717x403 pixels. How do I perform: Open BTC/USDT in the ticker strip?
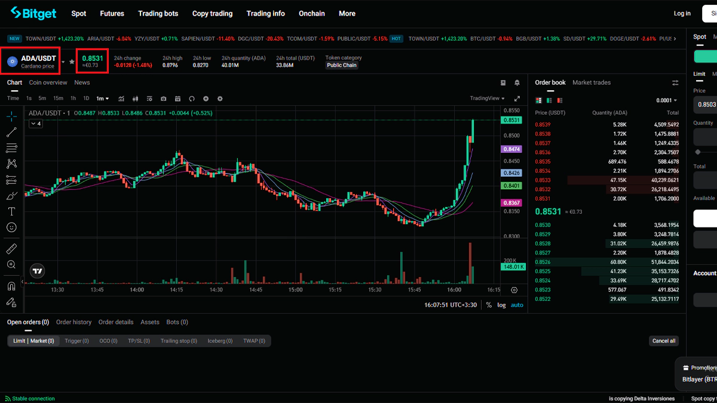[491, 38]
